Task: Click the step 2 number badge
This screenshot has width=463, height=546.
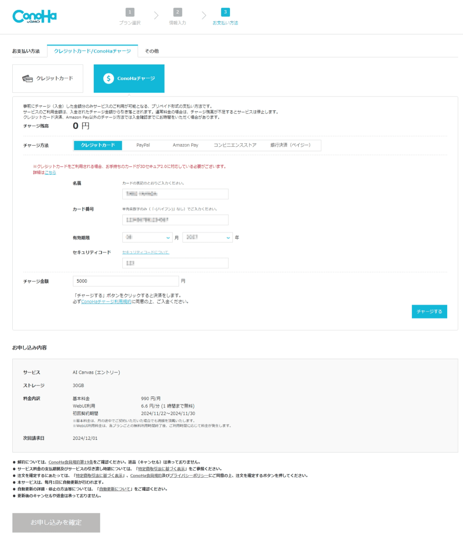Action: [x=177, y=12]
